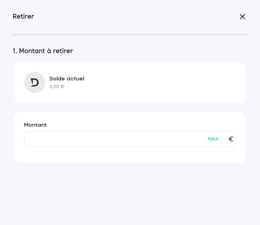
Task: Click the round D logo icon
Action: 35,82
